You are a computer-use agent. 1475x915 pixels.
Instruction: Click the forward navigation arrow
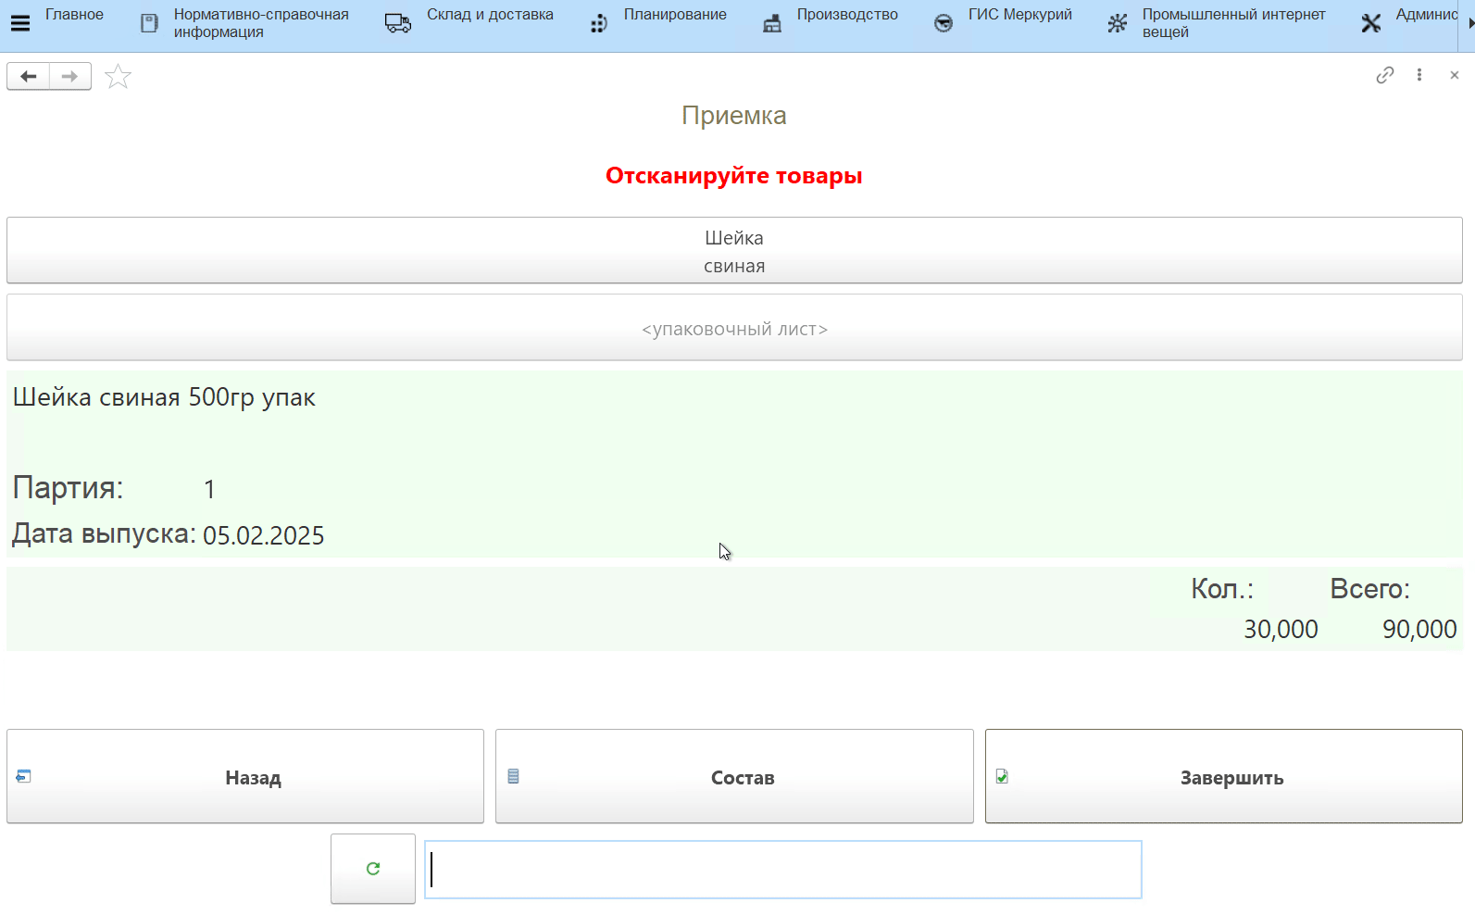coord(70,76)
